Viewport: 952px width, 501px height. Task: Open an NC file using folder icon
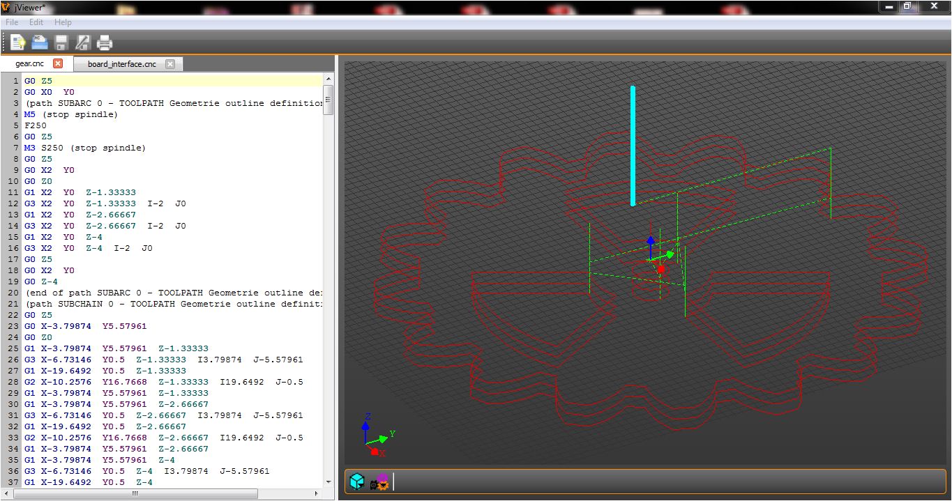click(39, 42)
